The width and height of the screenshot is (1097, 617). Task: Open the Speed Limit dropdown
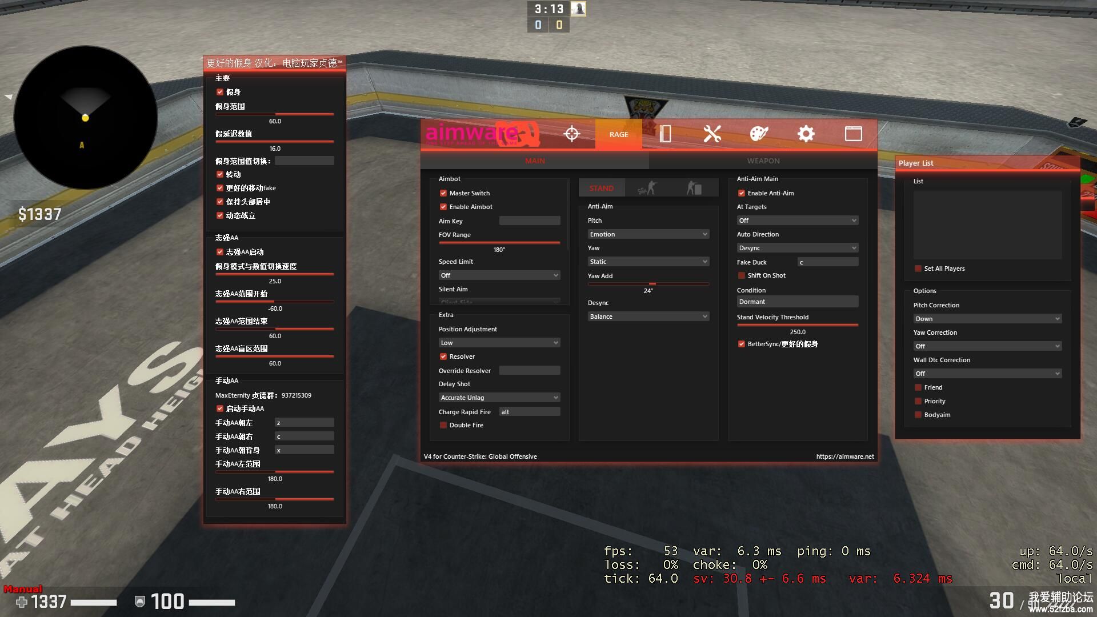499,275
